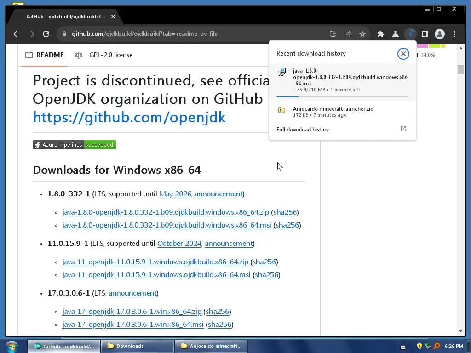The image size is (471, 353).
Task: Switch to Anjocaido minecraft taskbar window
Action: 211,346
